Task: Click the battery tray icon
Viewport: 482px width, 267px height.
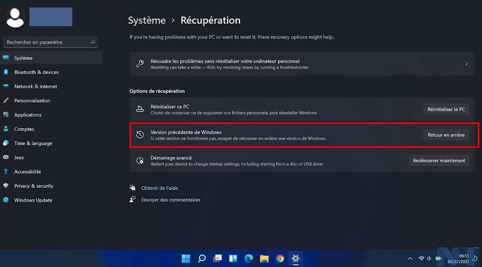Action: [x=439, y=258]
